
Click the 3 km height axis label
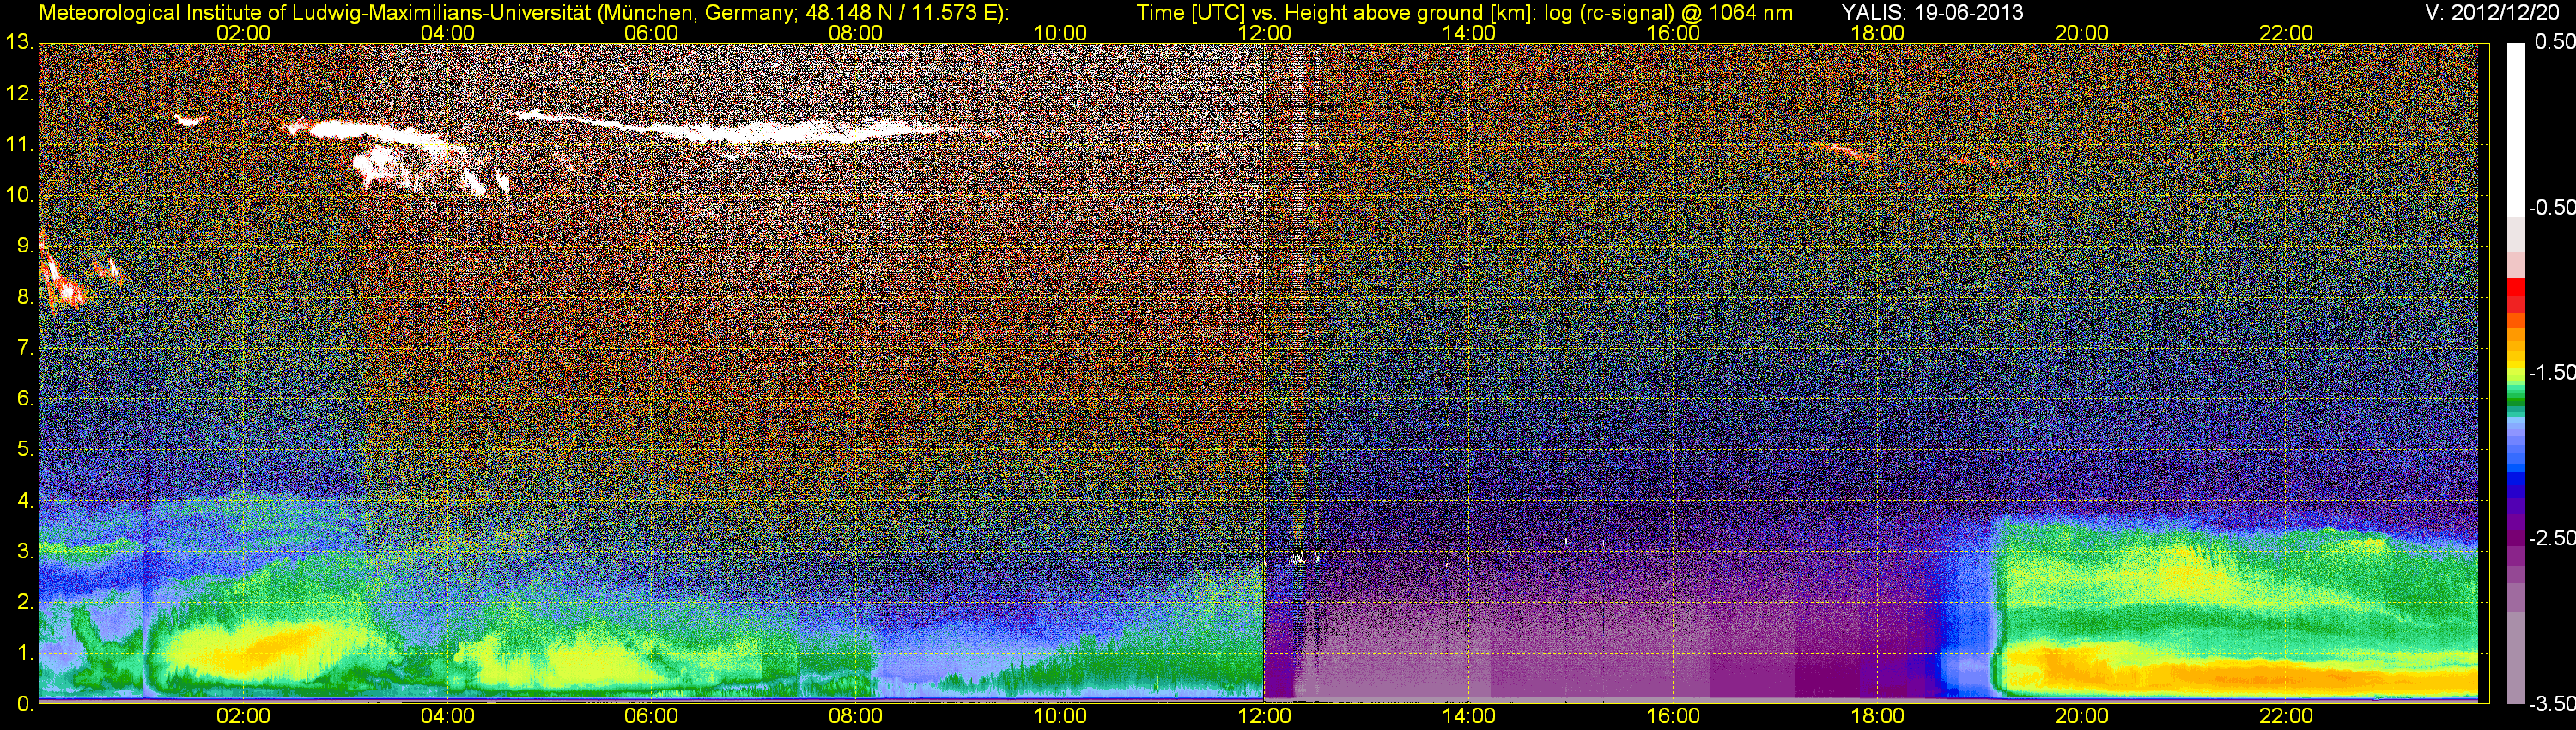tap(24, 551)
